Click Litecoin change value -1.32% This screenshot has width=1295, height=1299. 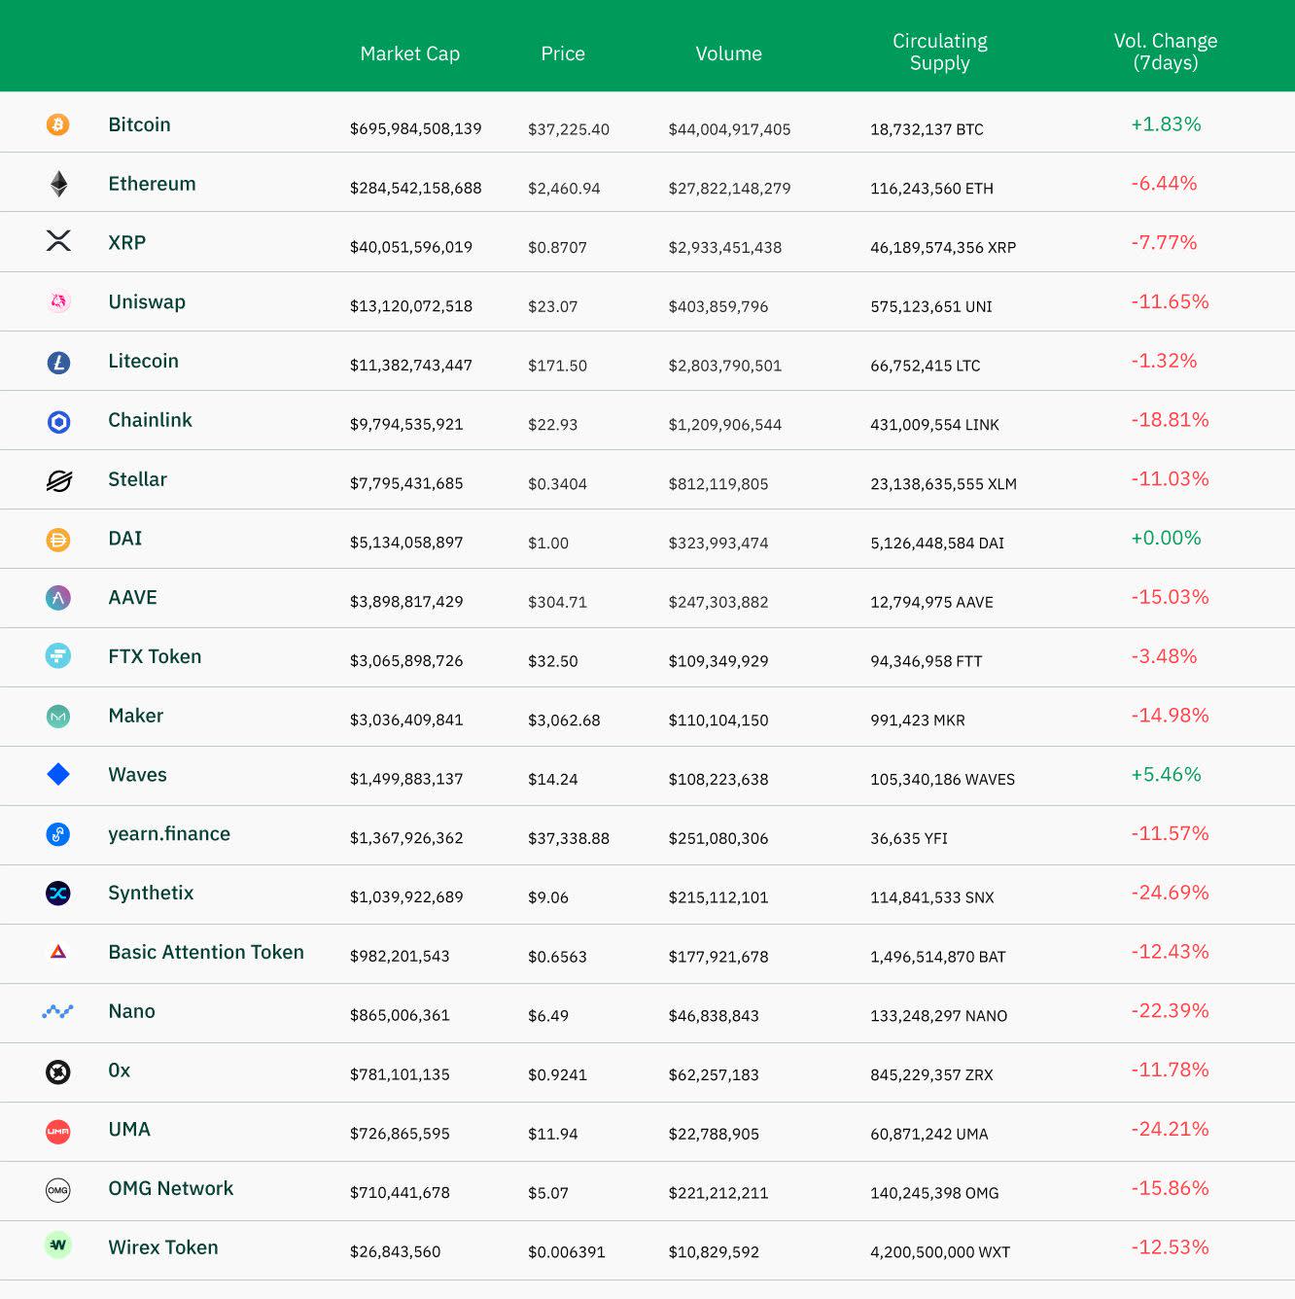tap(1164, 361)
